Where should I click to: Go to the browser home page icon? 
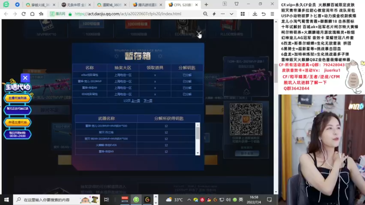coord(32,14)
